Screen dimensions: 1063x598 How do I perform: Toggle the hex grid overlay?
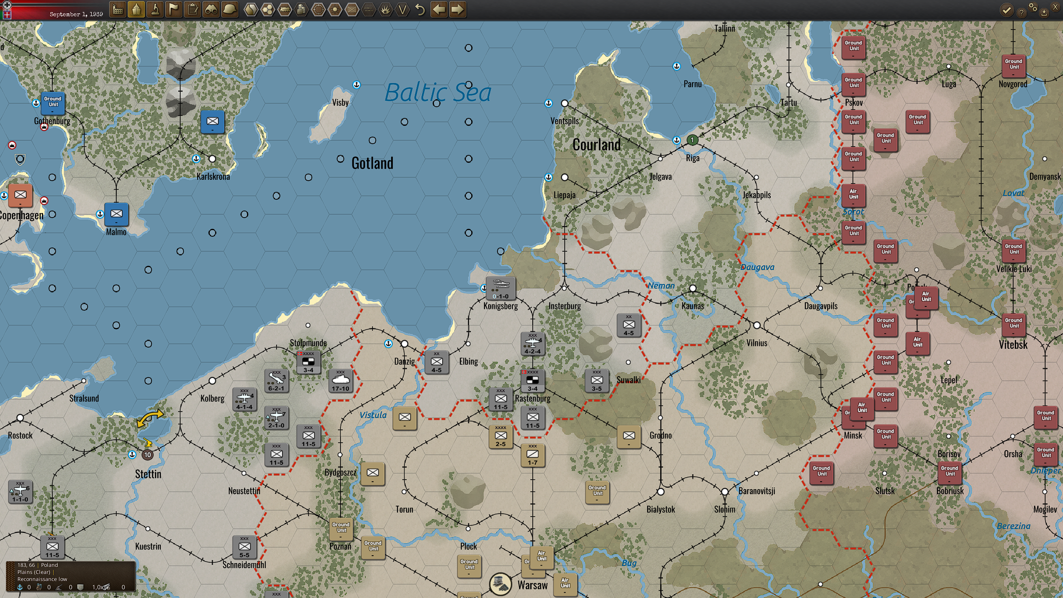point(268,10)
